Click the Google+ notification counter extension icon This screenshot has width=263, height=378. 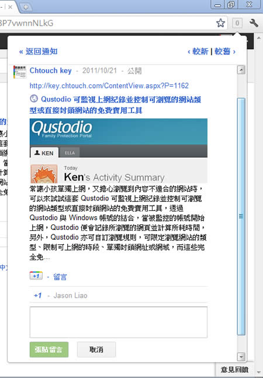pyautogui.click(x=237, y=23)
